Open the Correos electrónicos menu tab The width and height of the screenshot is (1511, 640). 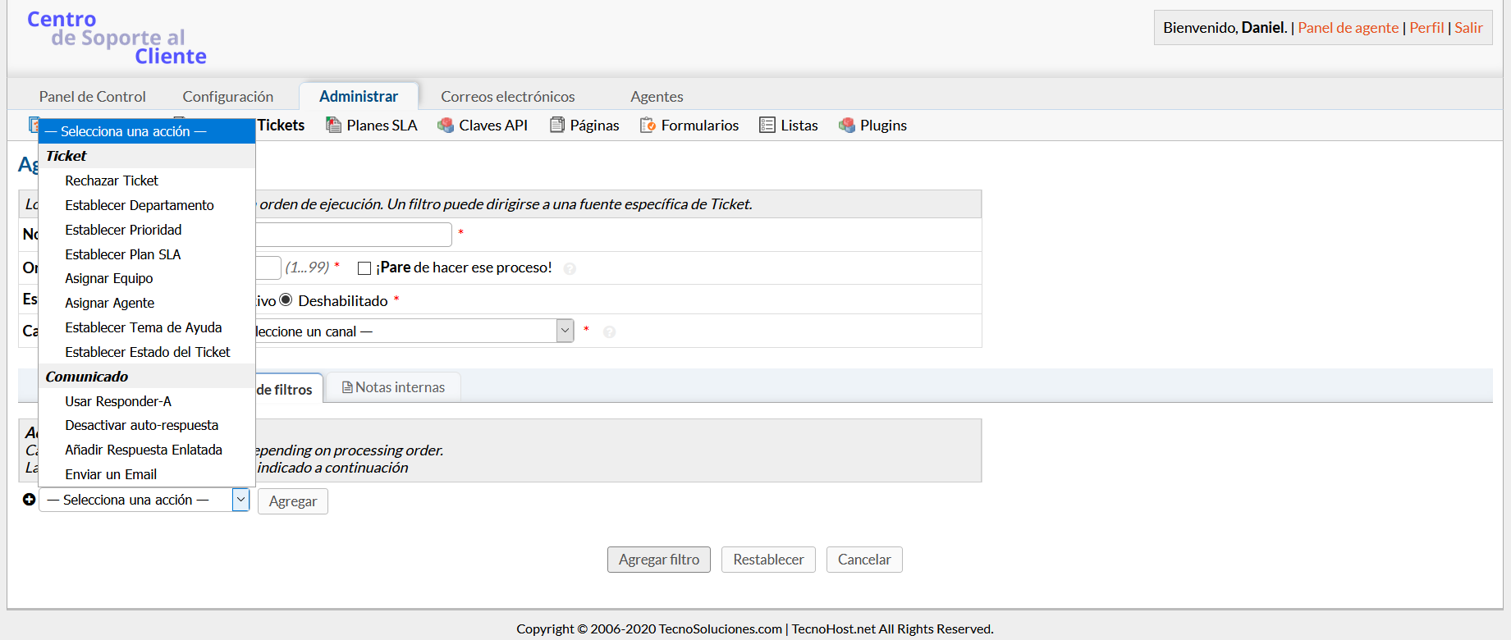click(507, 97)
